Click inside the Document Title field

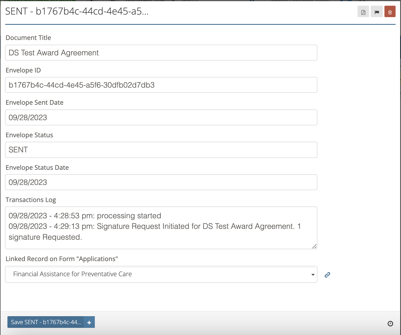click(161, 53)
